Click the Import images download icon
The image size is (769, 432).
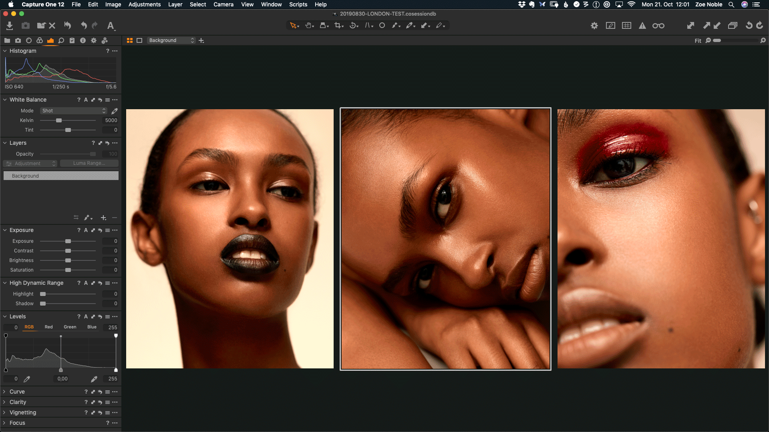[x=10, y=26]
